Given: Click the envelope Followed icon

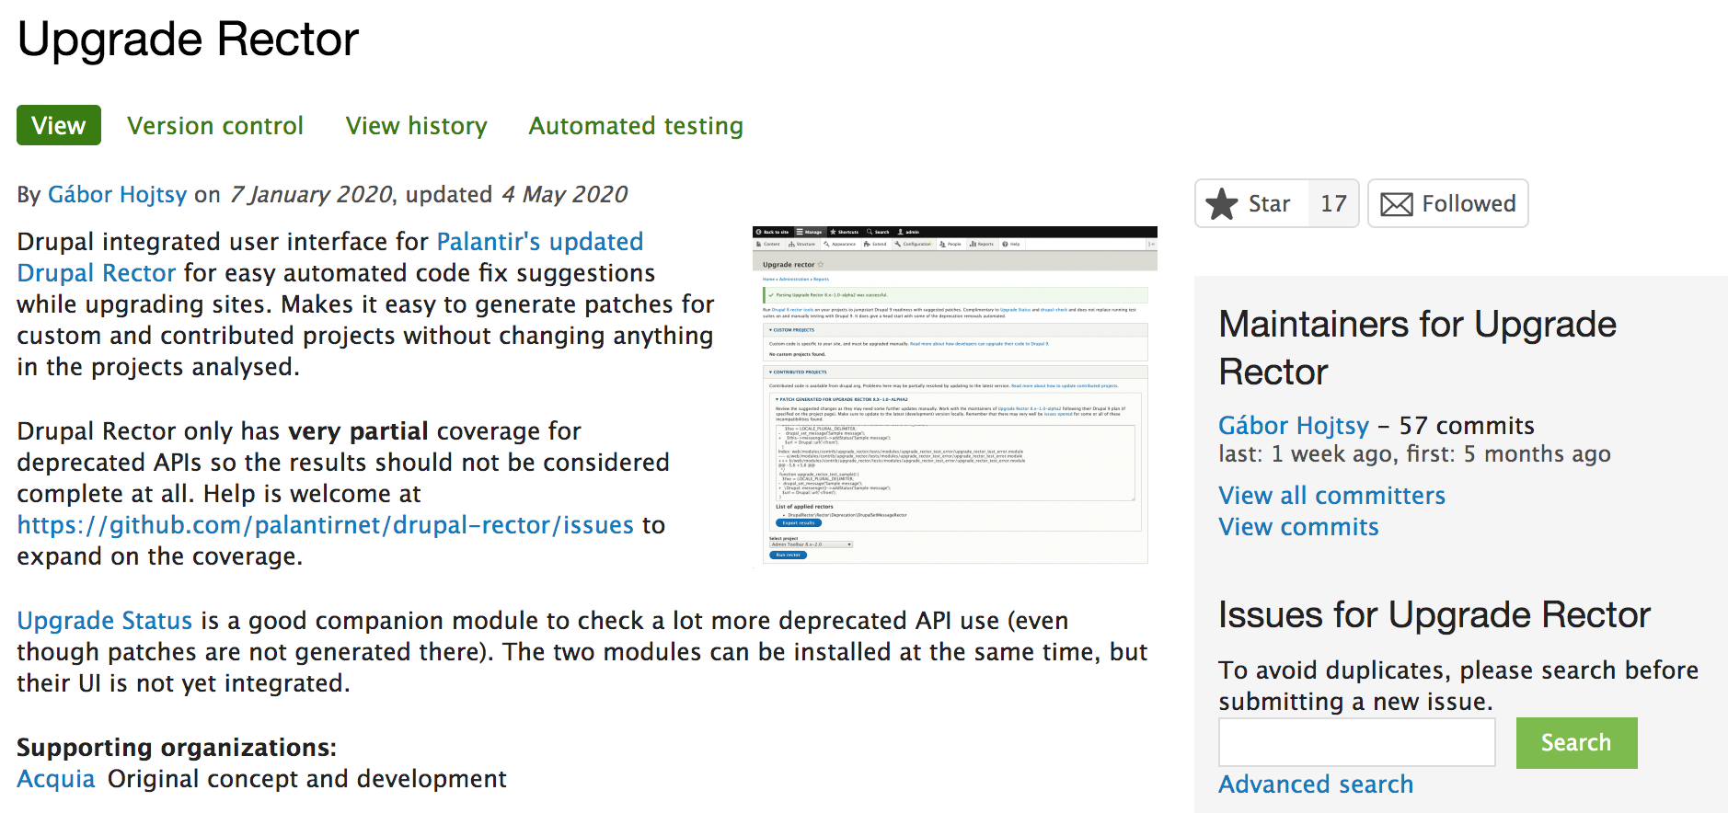Looking at the screenshot, I should click(1396, 204).
